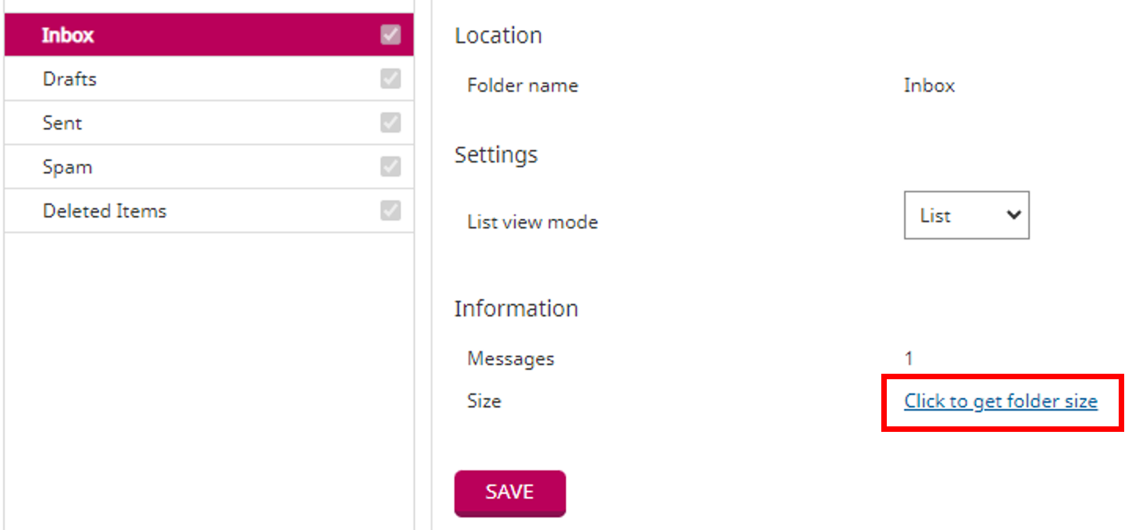Toggle the Drafts folder checkbox
Image resolution: width=1147 pixels, height=530 pixels.
coord(391,79)
